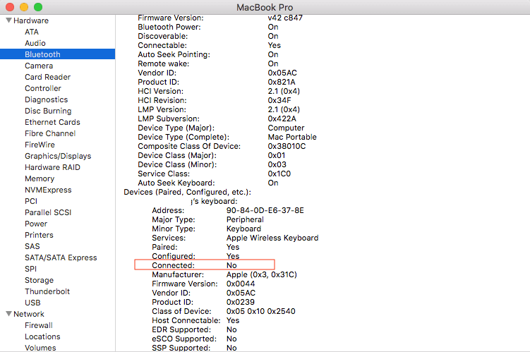This screenshot has height=352, width=530.
Task: Click the keyboard firmware value 0x0044
Action: [241, 284]
